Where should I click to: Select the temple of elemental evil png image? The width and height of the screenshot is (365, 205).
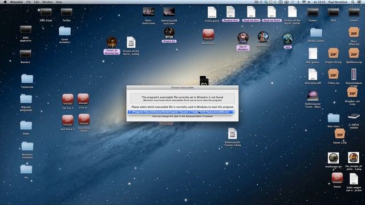[354, 158]
